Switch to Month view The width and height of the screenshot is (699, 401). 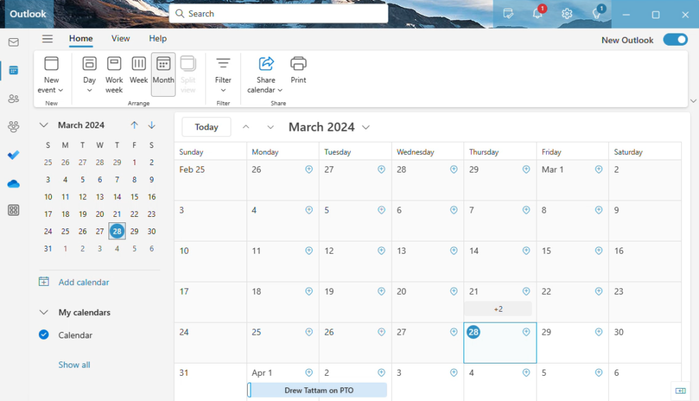click(163, 74)
